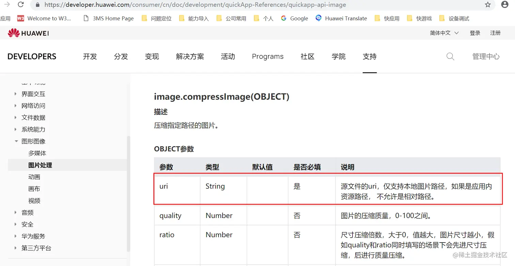The image size is (515, 266).
Task: Click the 登录 link
Action: click(475, 33)
